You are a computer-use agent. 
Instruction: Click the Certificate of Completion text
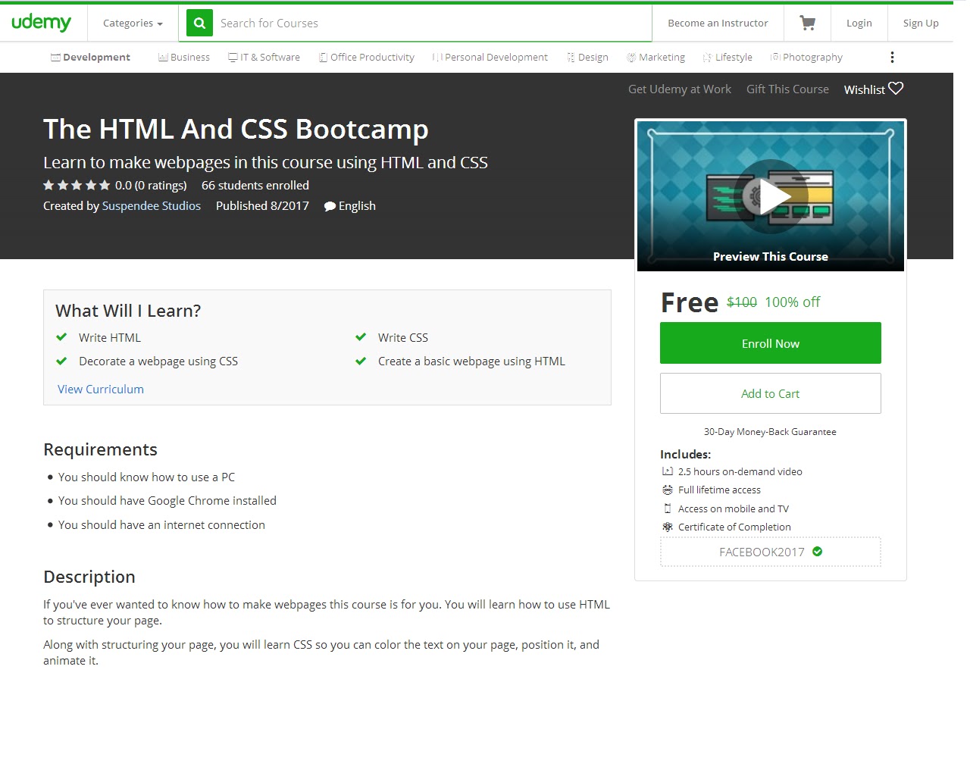734,527
